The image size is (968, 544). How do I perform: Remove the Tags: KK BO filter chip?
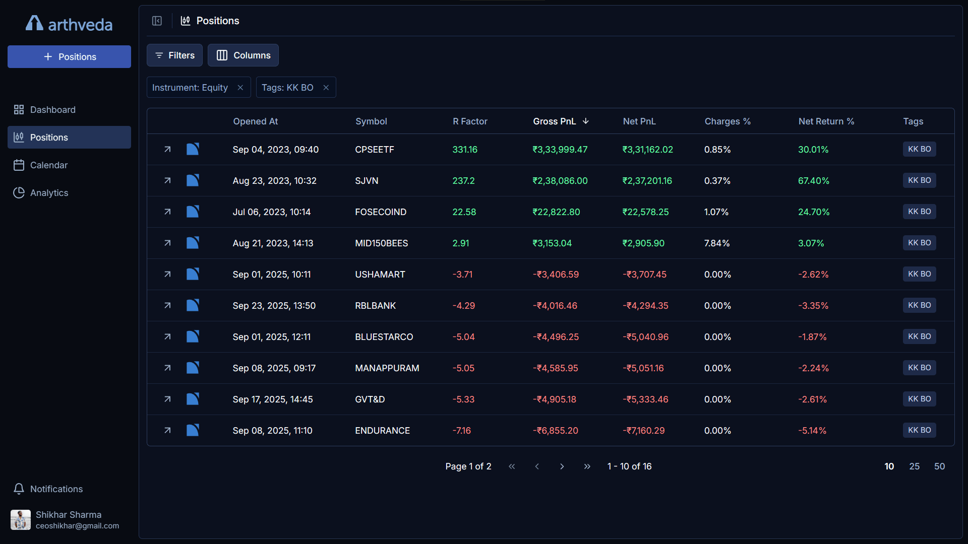[326, 87]
